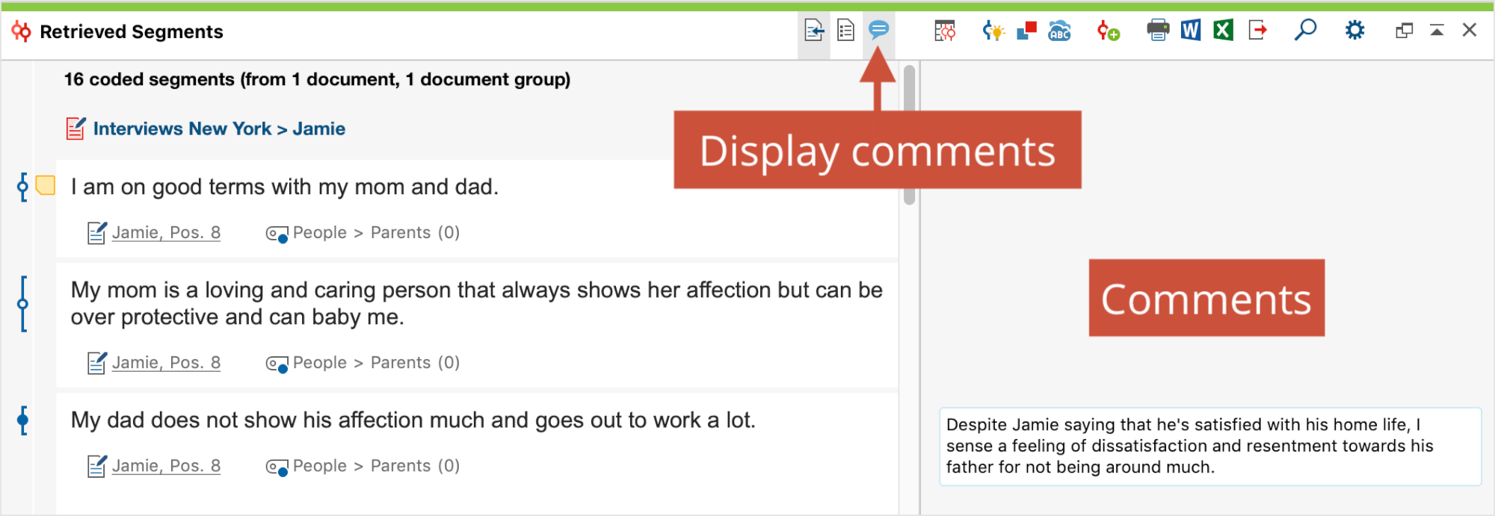
Task: Open Smart Coding Tool lightbulb icon
Action: click(x=993, y=31)
